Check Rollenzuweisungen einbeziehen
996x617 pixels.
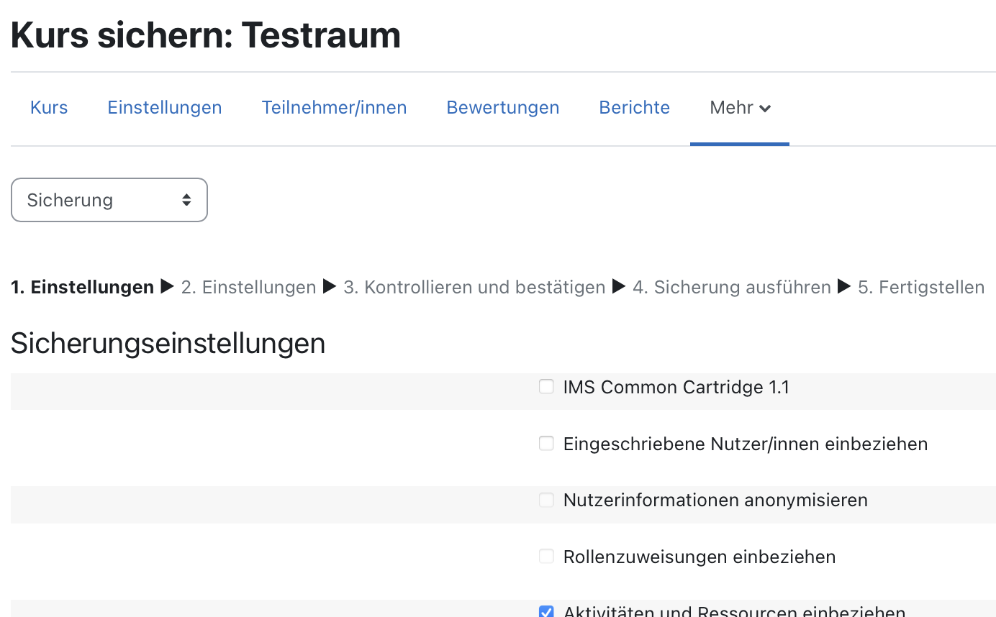click(546, 556)
